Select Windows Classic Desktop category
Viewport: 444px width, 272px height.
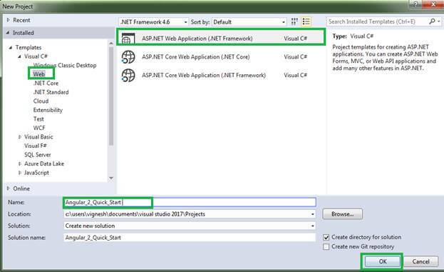tap(65, 65)
